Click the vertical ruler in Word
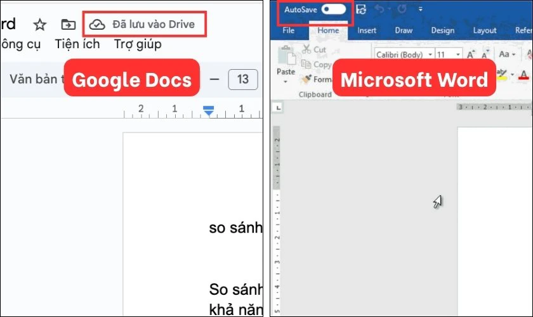This screenshot has width=533, height=317. coord(277,221)
